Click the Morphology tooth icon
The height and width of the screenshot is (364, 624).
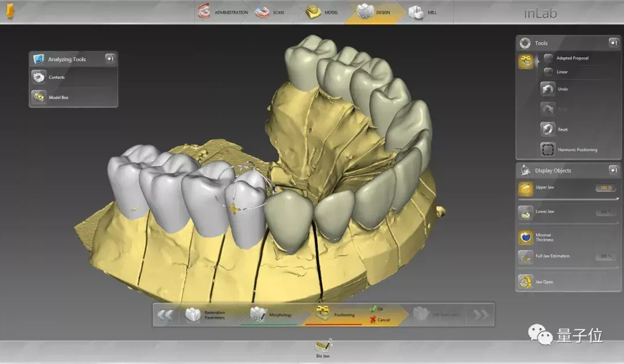coord(258,314)
